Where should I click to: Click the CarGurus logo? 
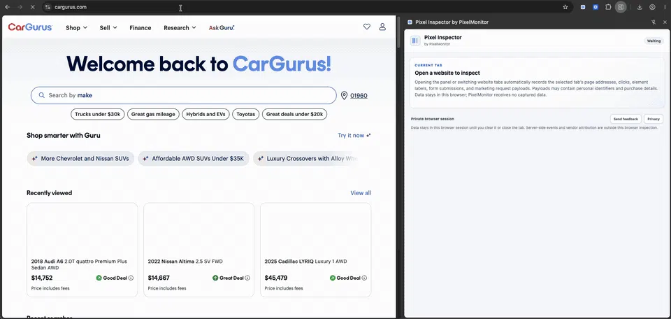(30, 27)
